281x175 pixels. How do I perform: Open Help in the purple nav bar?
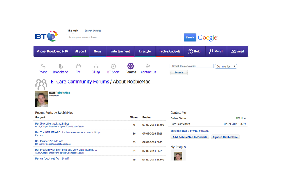coord(195,51)
